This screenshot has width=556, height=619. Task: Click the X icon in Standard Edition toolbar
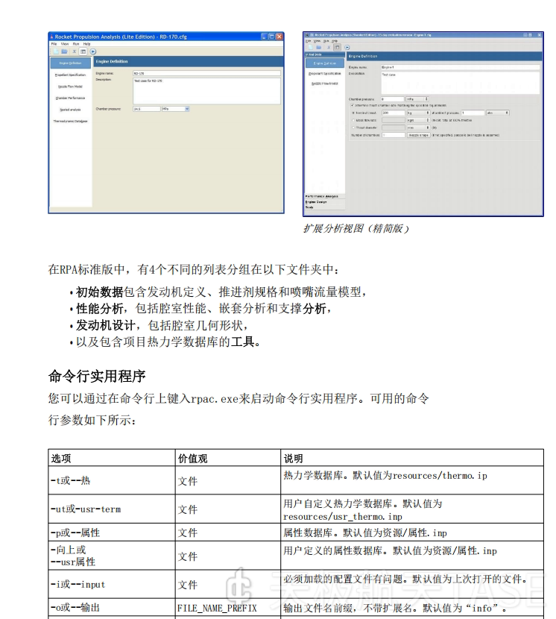click(329, 48)
